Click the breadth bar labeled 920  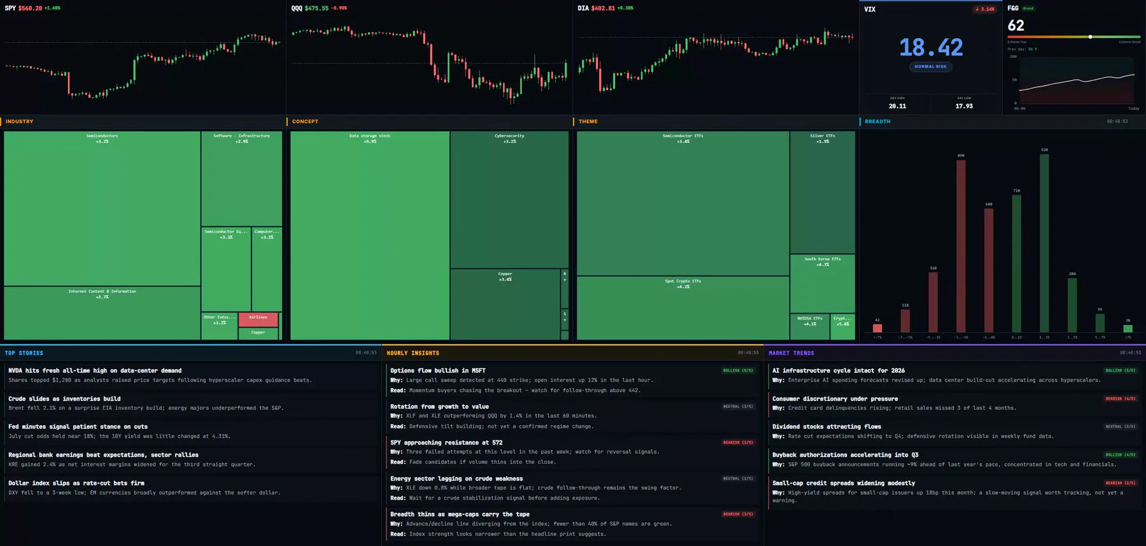pos(1044,242)
